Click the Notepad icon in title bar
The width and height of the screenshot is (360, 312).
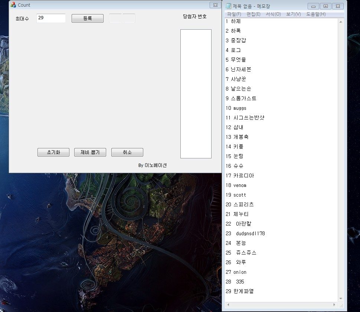pyautogui.click(x=228, y=6)
